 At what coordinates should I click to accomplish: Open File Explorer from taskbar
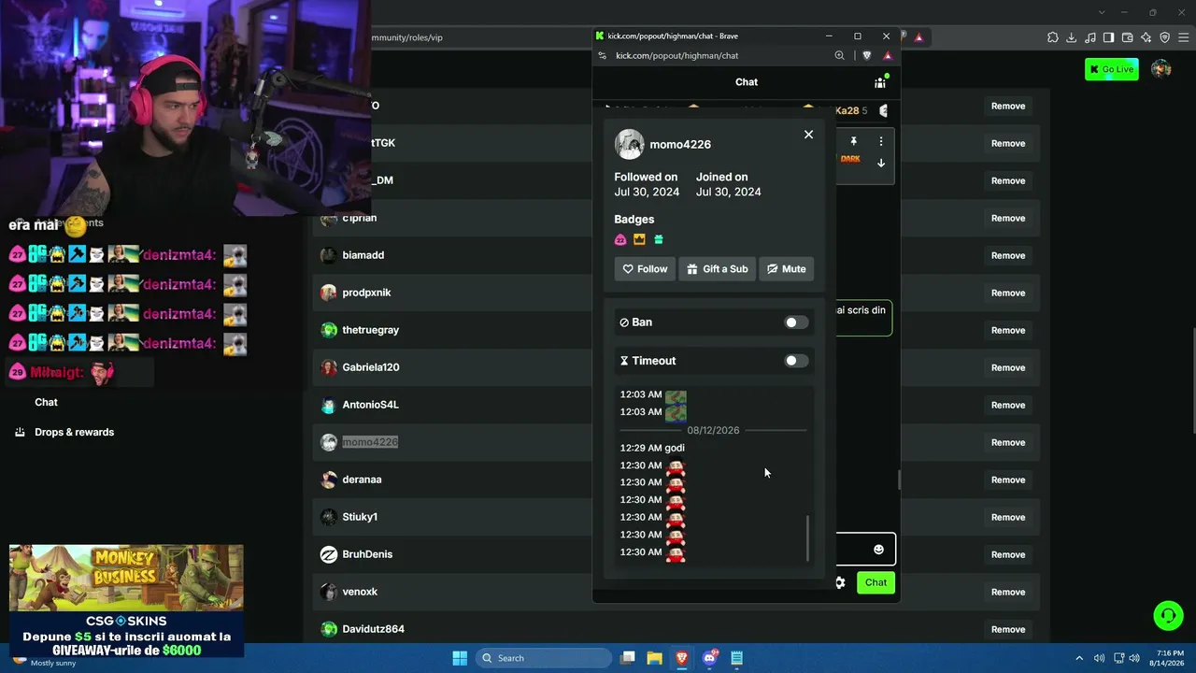[x=655, y=658]
